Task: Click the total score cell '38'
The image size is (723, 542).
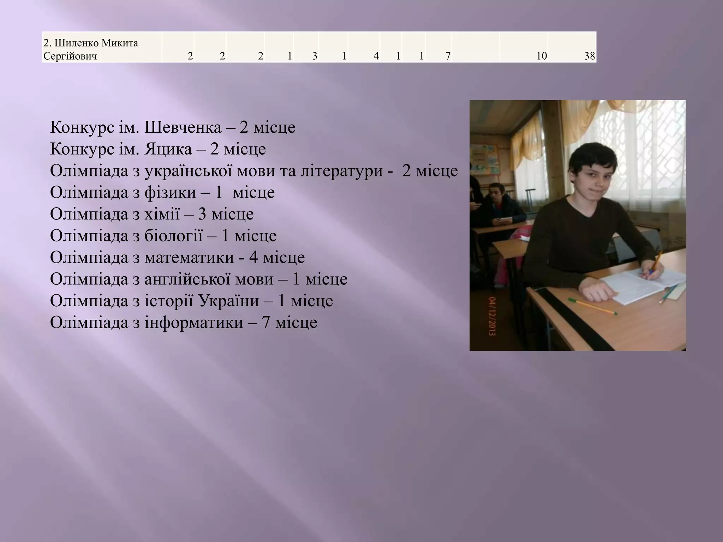Action: (x=572, y=48)
